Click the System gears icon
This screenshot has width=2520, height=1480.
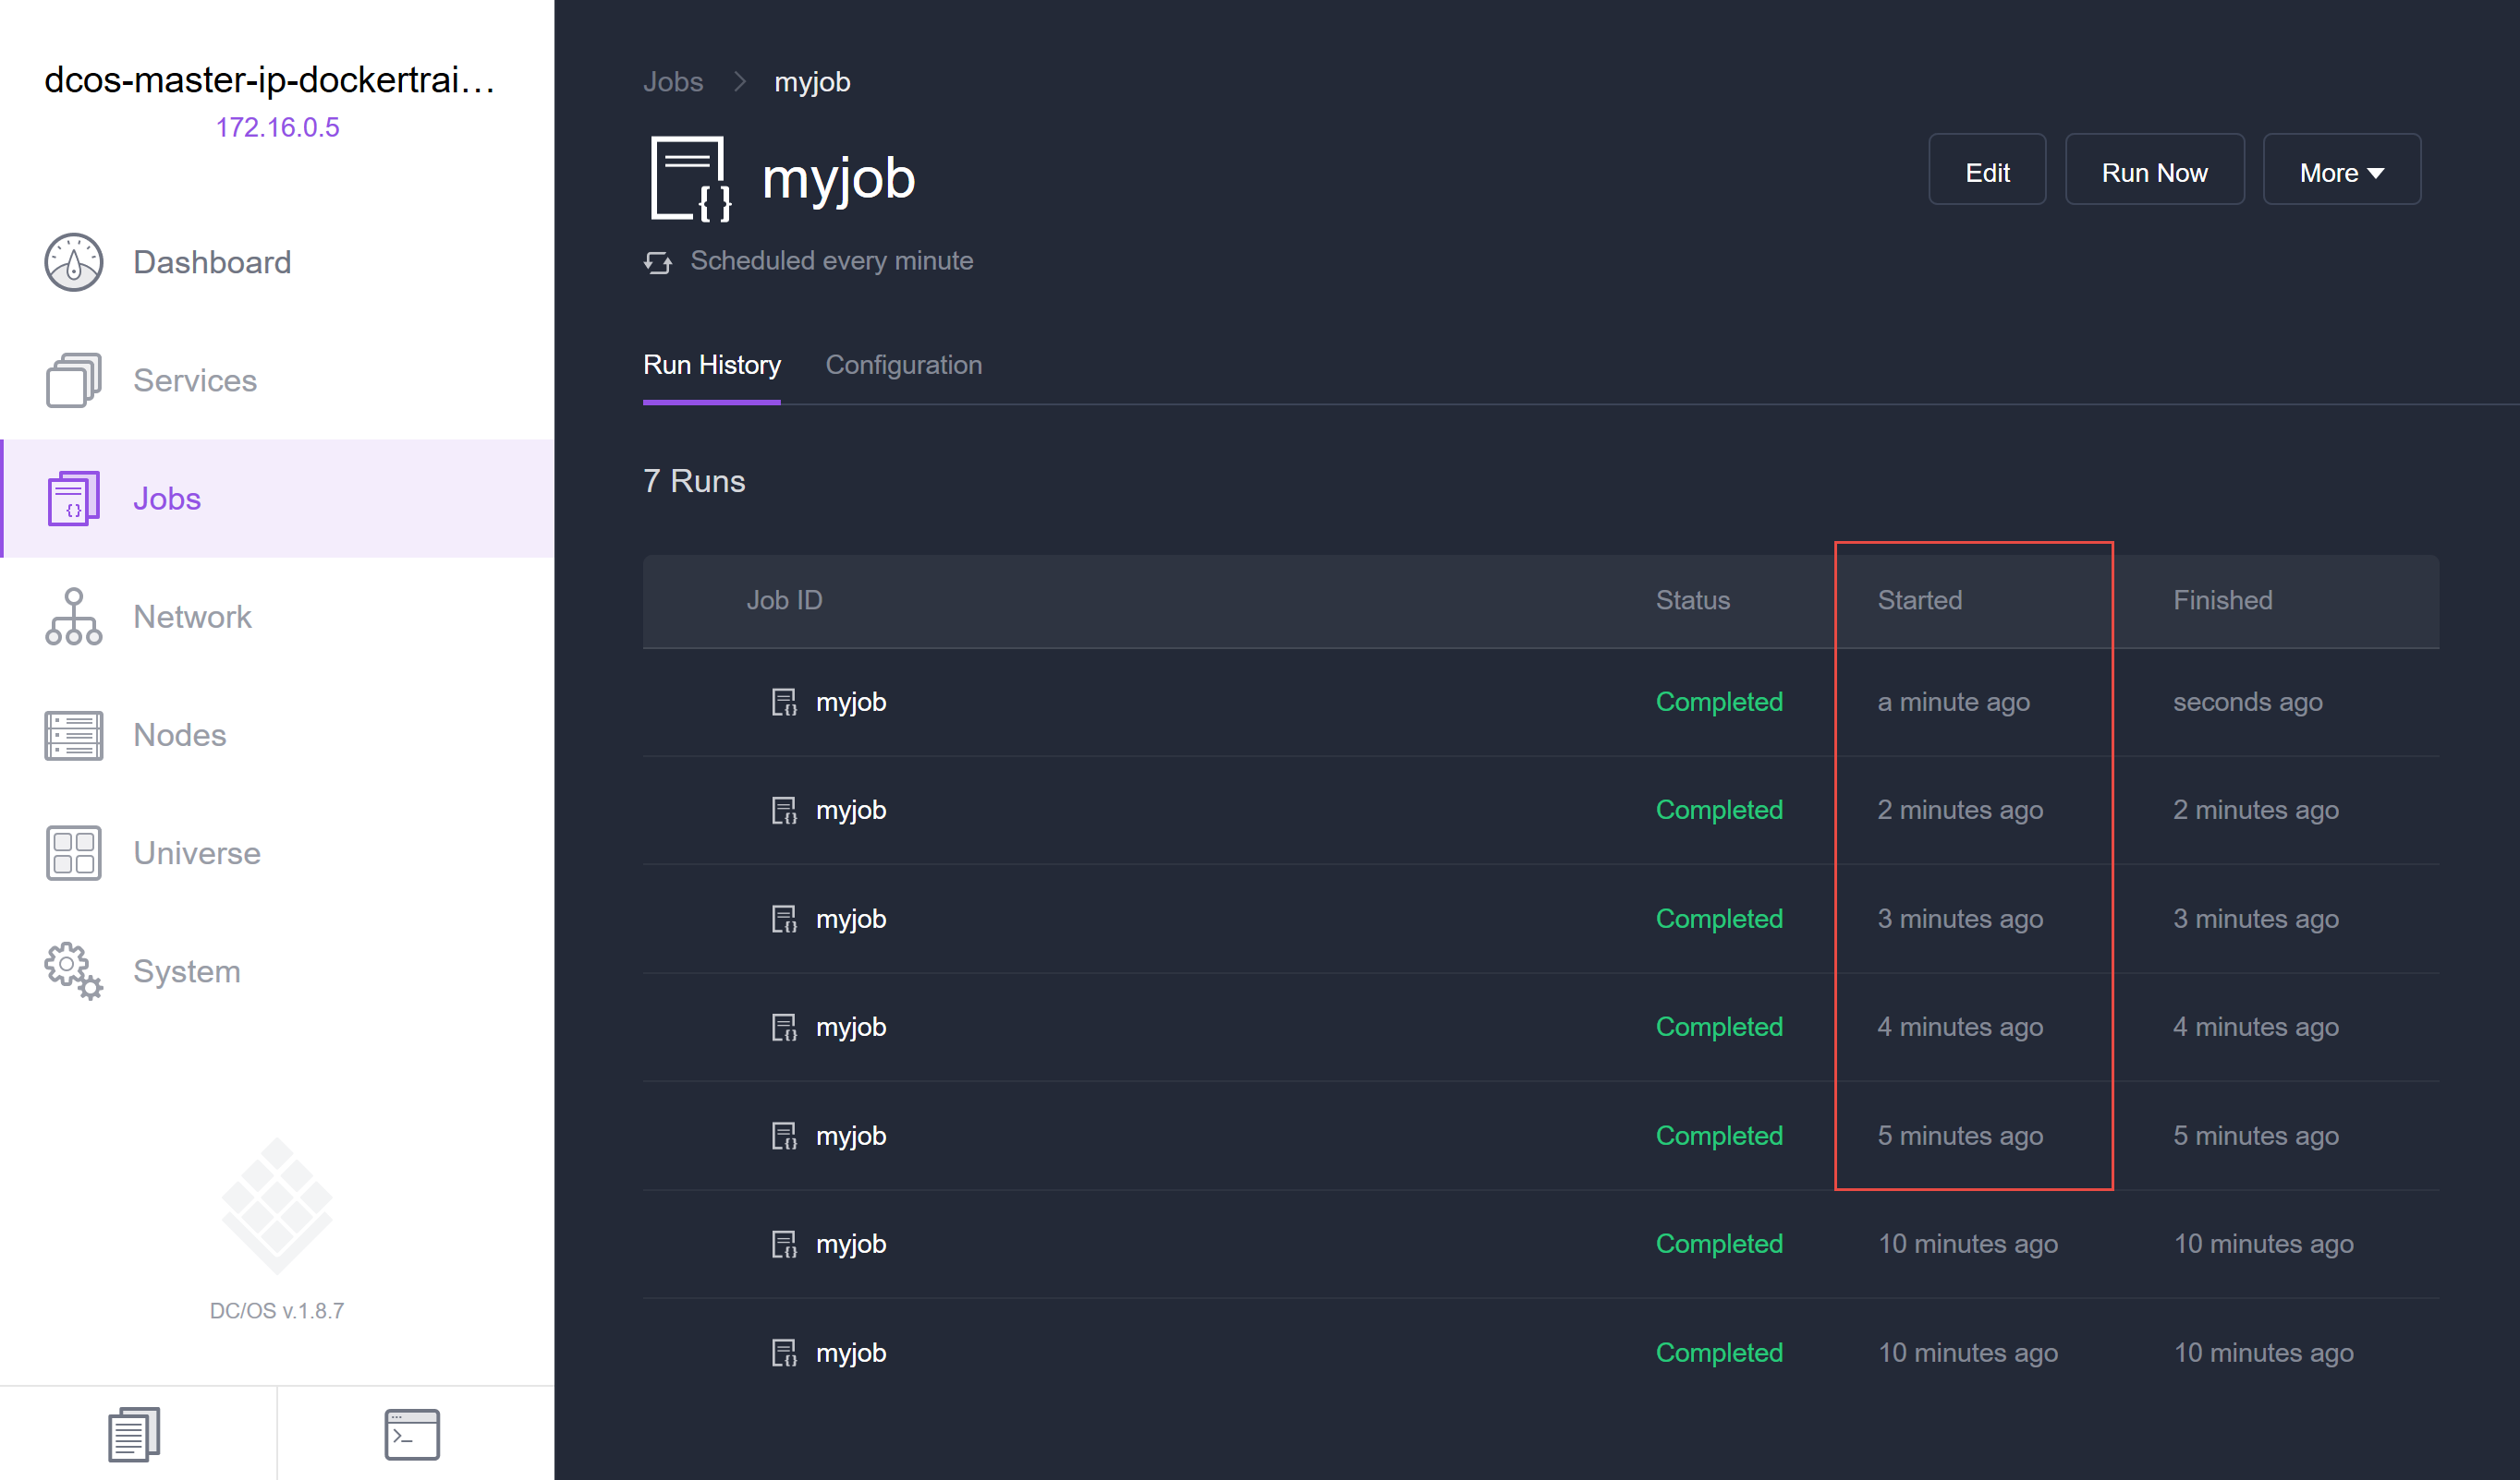(73, 971)
